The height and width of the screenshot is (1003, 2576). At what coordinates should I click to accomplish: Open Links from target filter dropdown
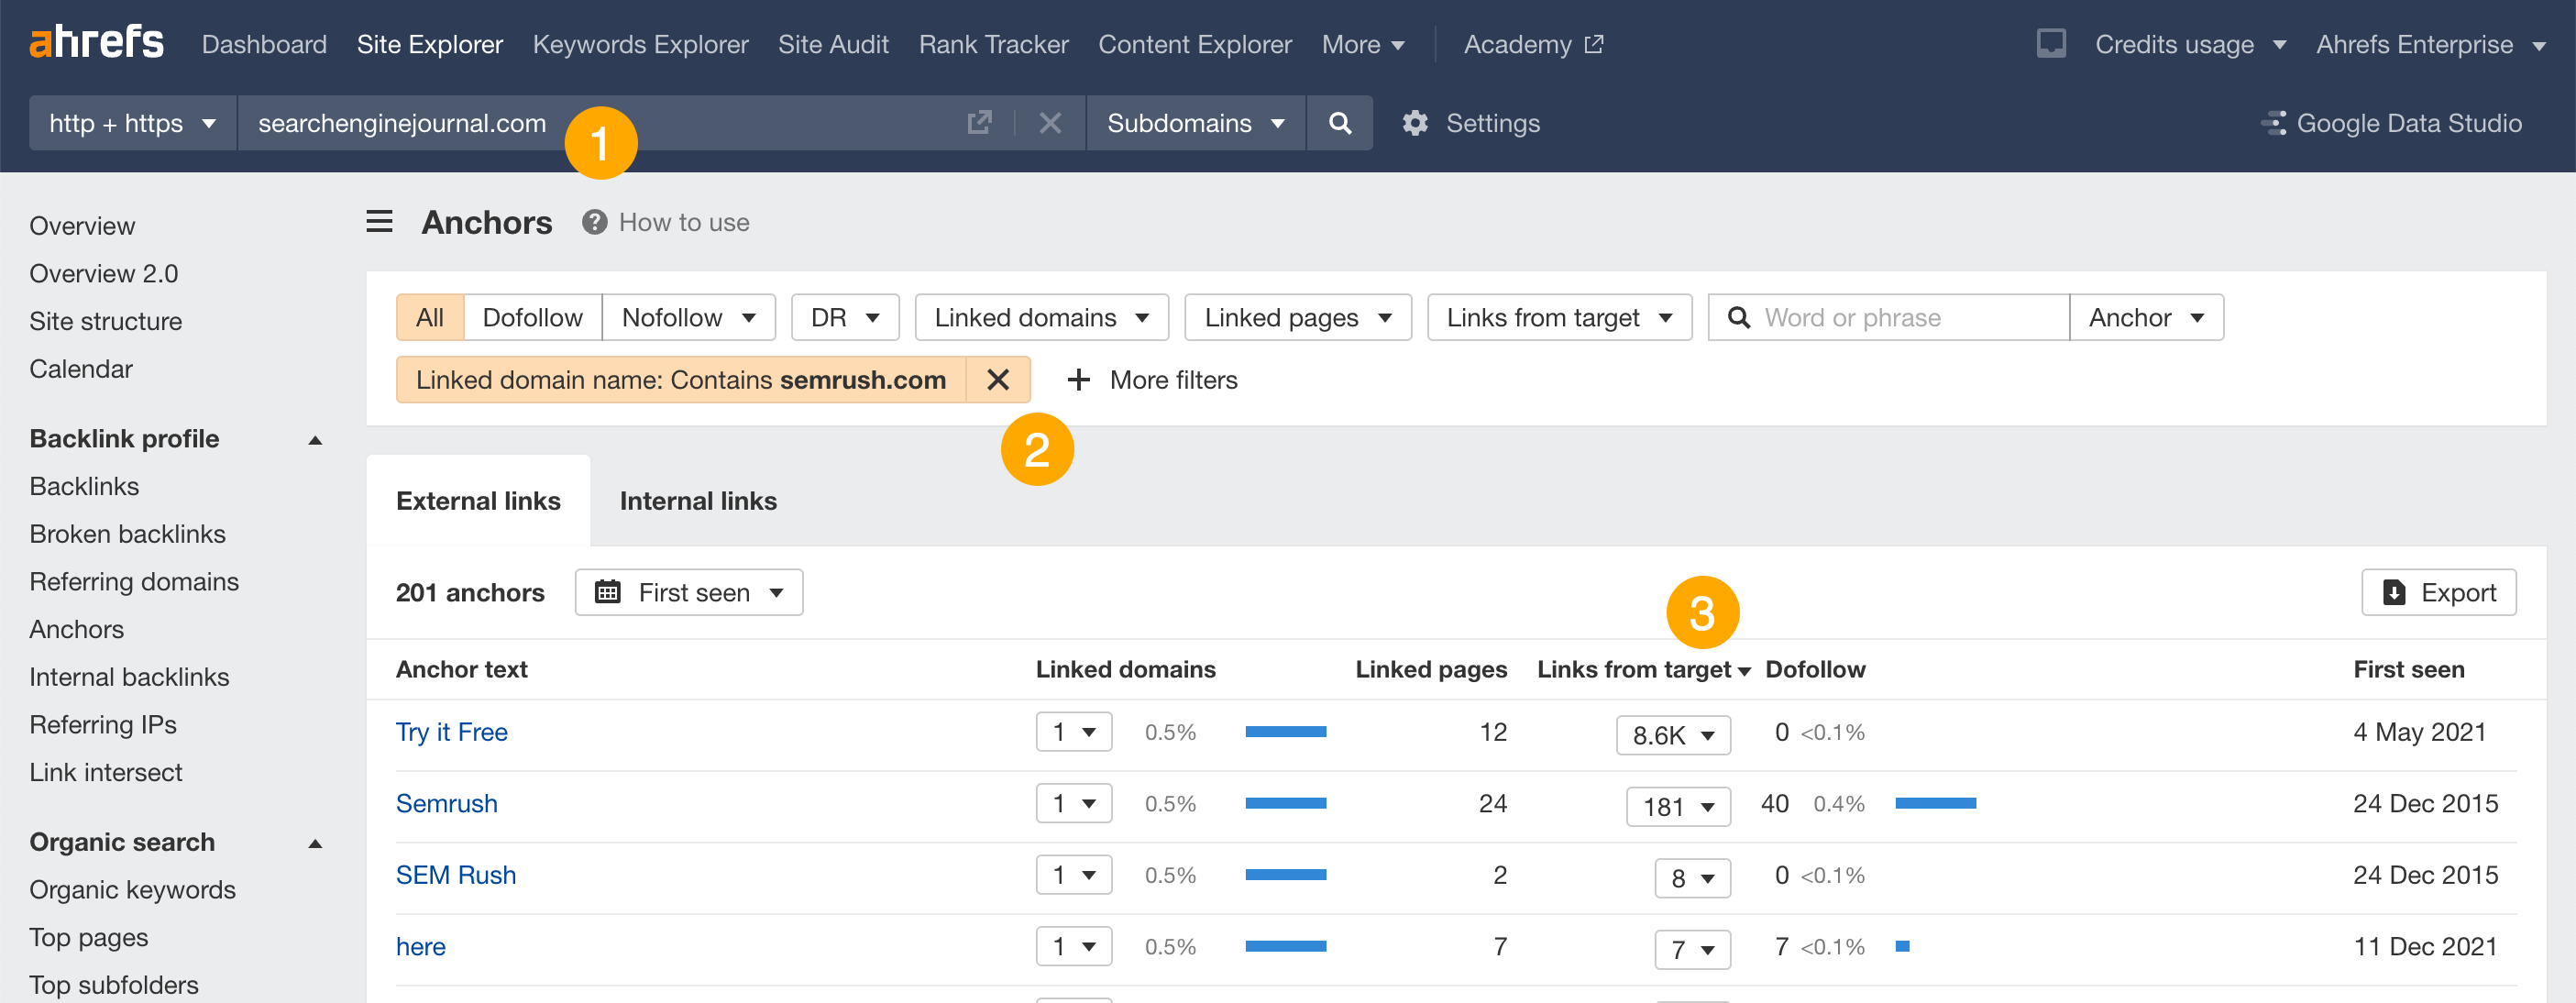[1559, 318]
